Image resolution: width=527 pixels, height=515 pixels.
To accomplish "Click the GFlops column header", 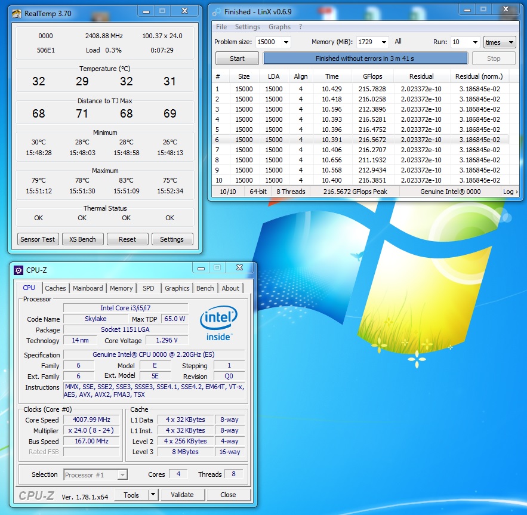I will pyautogui.click(x=372, y=76).
